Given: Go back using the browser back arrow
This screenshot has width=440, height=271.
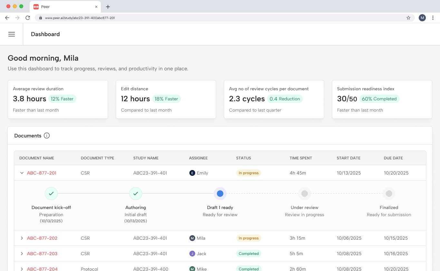Looking at the screenshot, I should [7, 18].
